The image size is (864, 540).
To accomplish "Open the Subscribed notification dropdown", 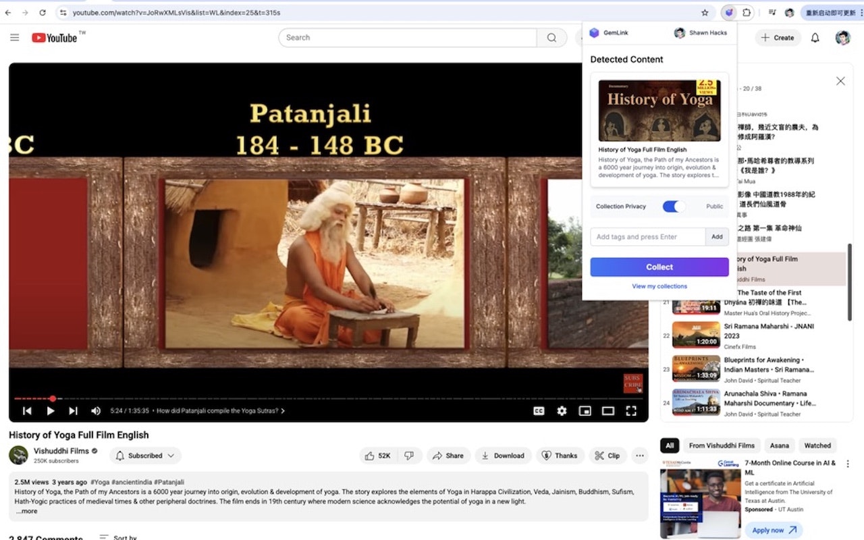I will pyautogui.click(x=145, y=456).
